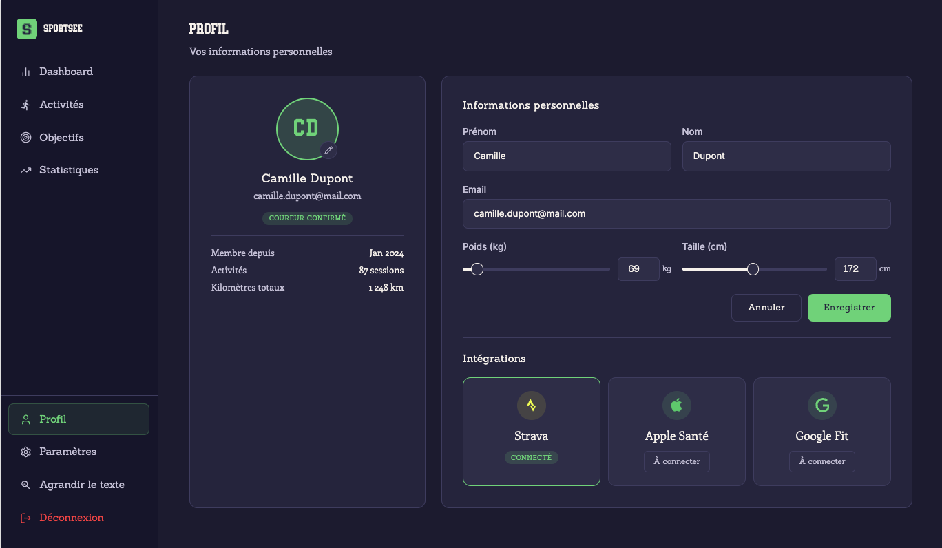The height and width of the screenshot is (548, 942).
Task: Click the Strava logo icon
Action: tap(531, 405)
